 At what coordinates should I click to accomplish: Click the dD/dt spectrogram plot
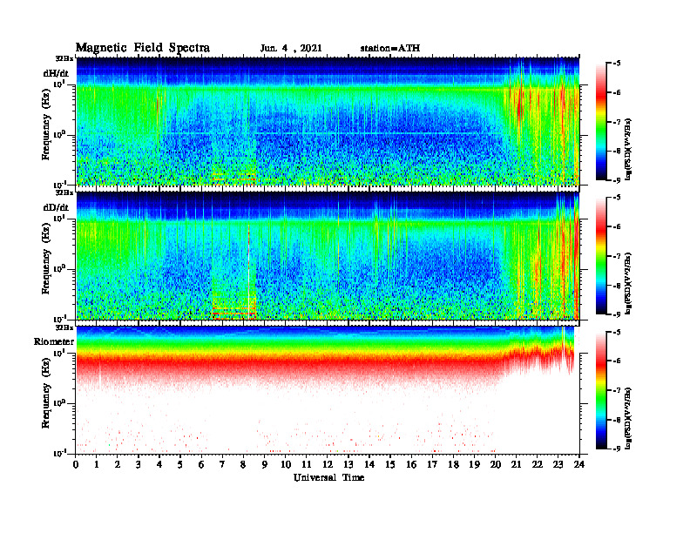pyautogui.click(x=328, y=255)
